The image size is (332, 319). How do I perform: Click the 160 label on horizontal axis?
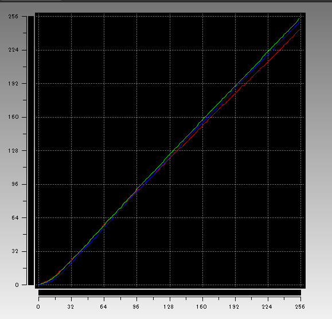coord(201,306)
